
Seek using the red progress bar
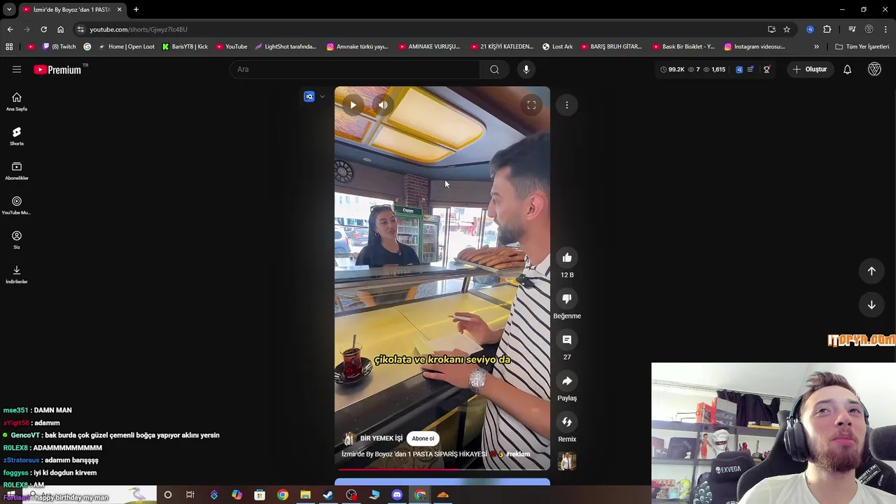pyautogui.click(x=442, y=469)
